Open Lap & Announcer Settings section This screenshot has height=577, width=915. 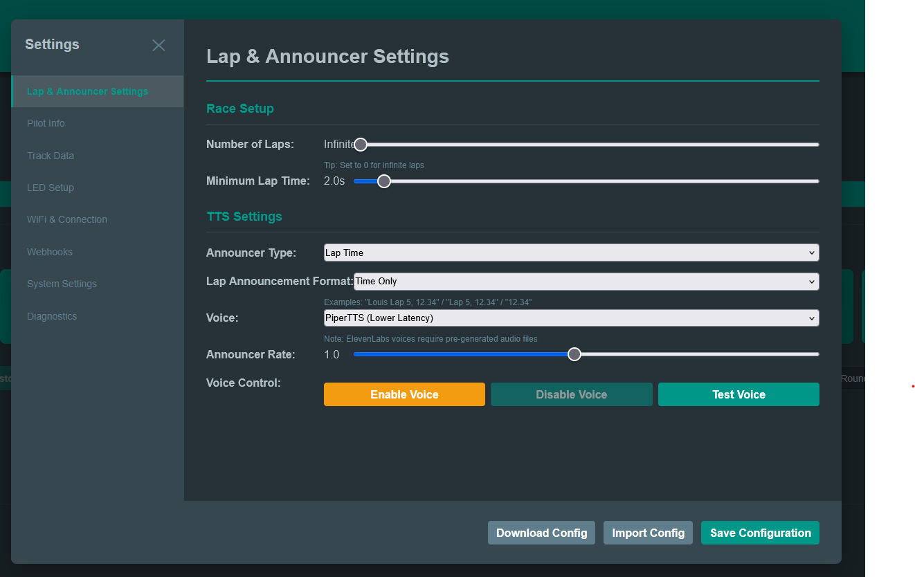pos(98,91)
